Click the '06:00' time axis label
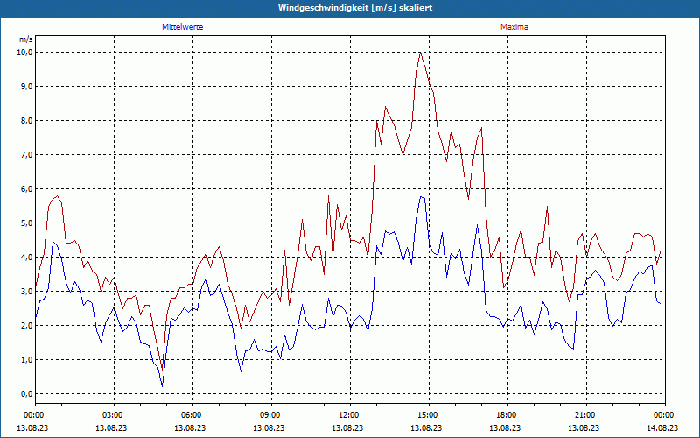Screen dimensions: 700x438 click(191, 415)
